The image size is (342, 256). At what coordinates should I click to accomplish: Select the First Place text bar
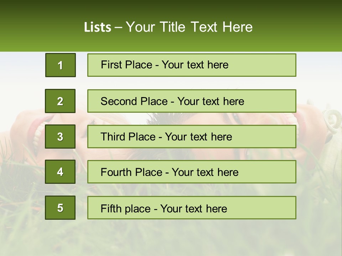point(192,65)
